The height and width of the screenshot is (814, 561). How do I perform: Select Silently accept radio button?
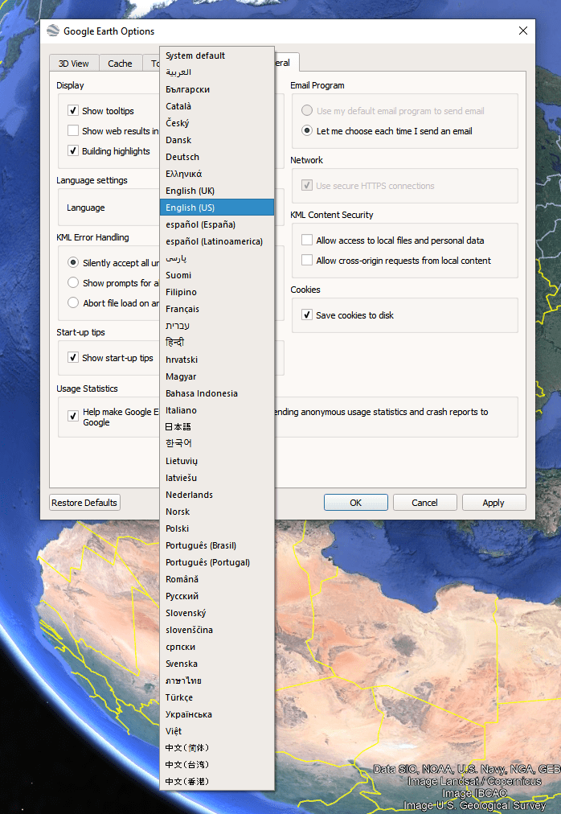[x=73, y=263]
